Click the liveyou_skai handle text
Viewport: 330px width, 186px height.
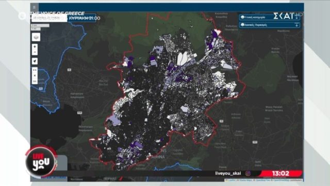click(228, 174)
